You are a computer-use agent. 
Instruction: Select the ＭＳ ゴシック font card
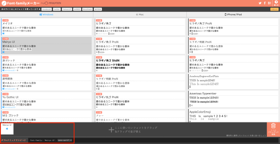(x=46, y=116)
